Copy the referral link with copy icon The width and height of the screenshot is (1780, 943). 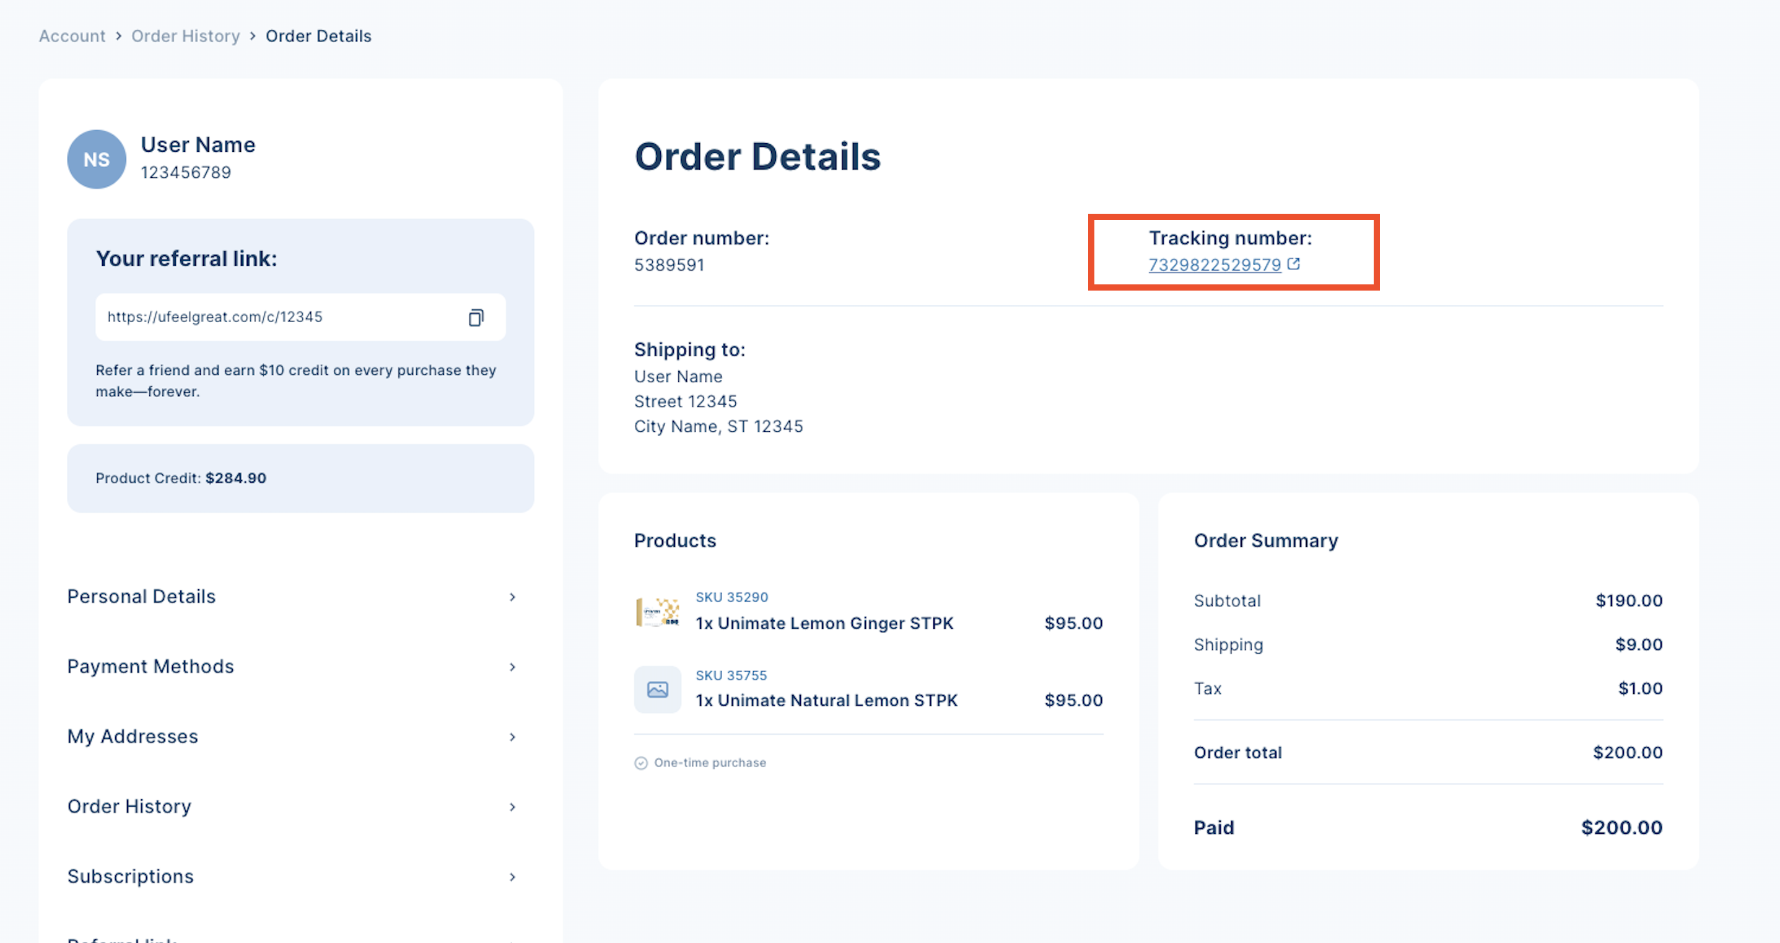[476, 317]
